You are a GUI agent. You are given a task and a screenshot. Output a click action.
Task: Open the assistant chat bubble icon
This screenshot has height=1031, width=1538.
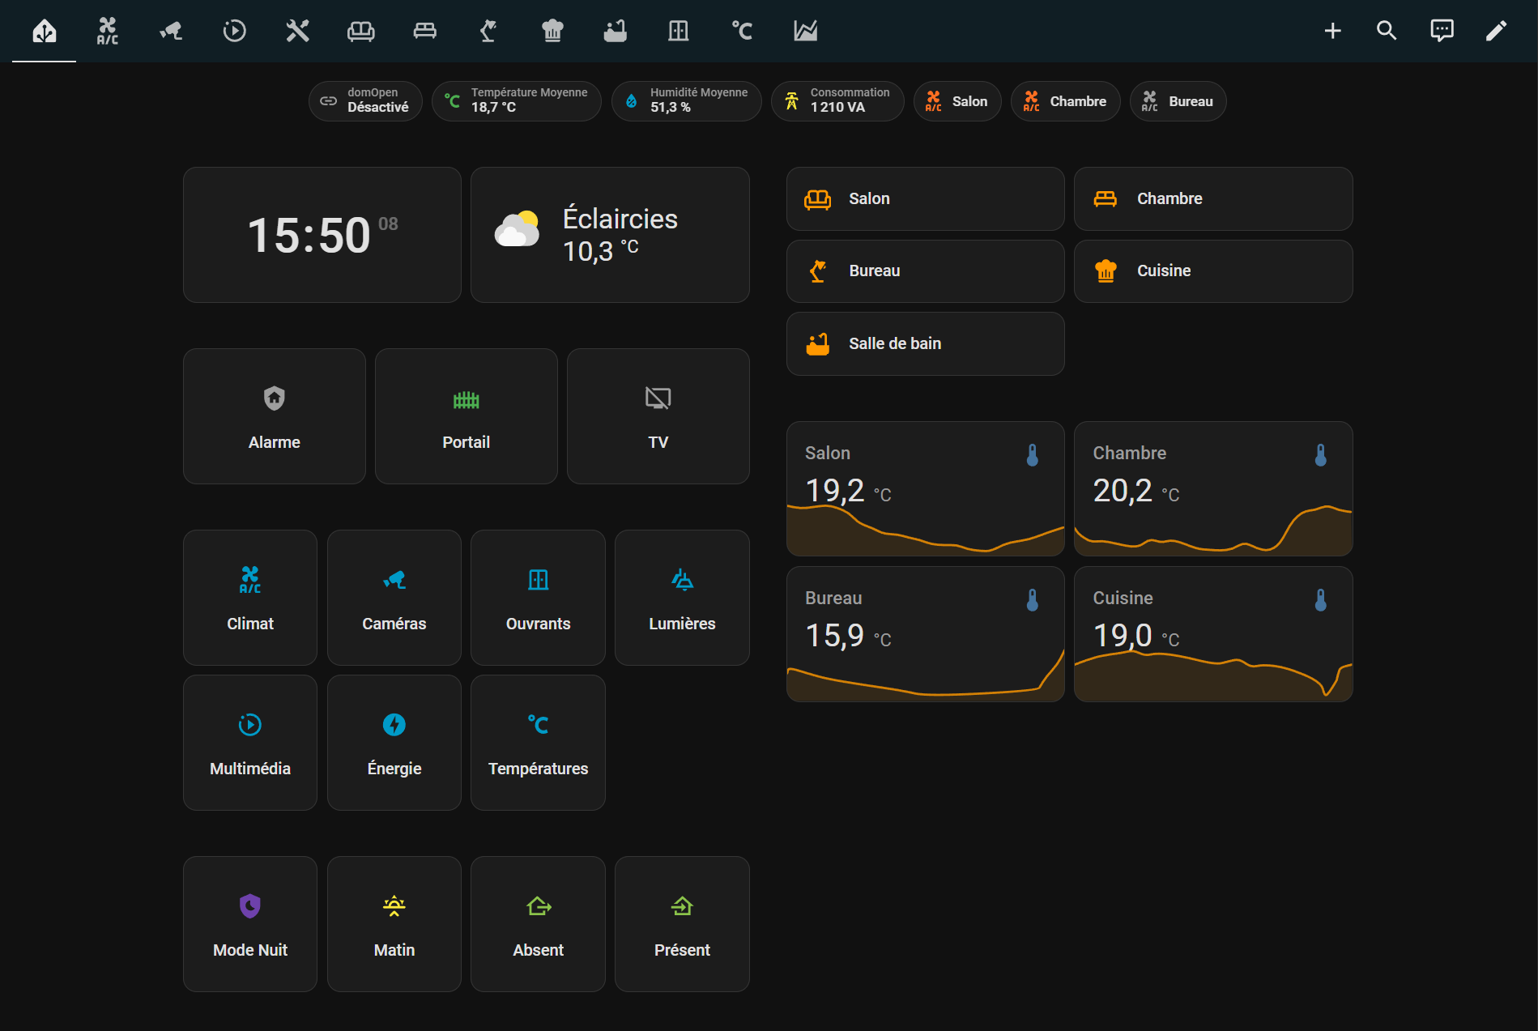(x=1442, y=31)
